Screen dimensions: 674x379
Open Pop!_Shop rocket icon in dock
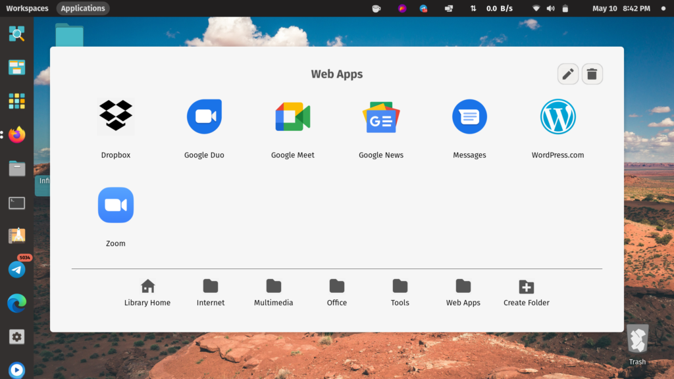pos(16,236)
